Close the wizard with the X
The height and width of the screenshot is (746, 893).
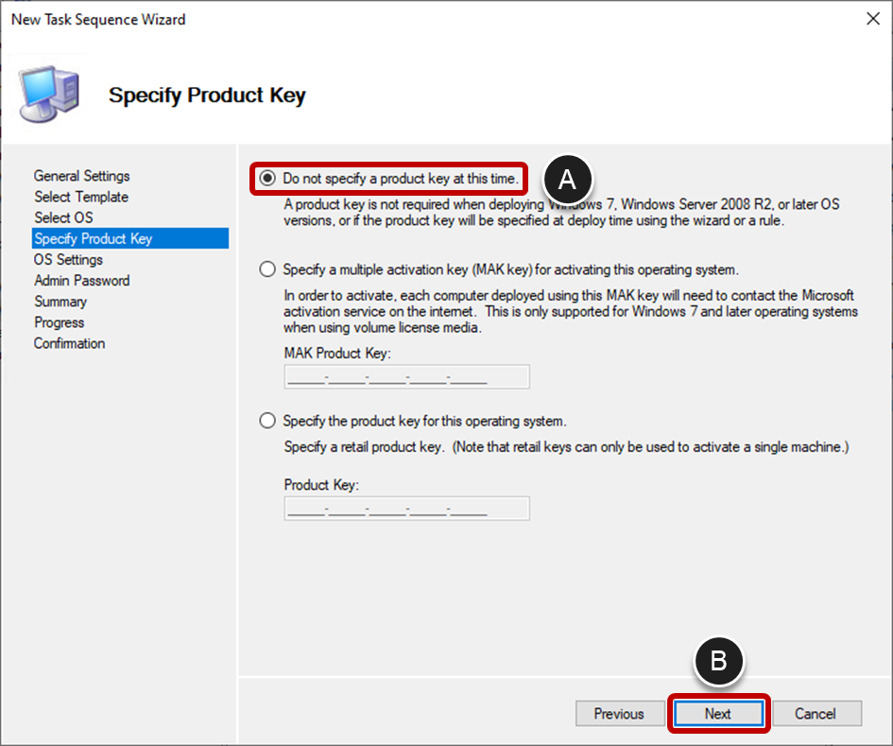point(873,18)
